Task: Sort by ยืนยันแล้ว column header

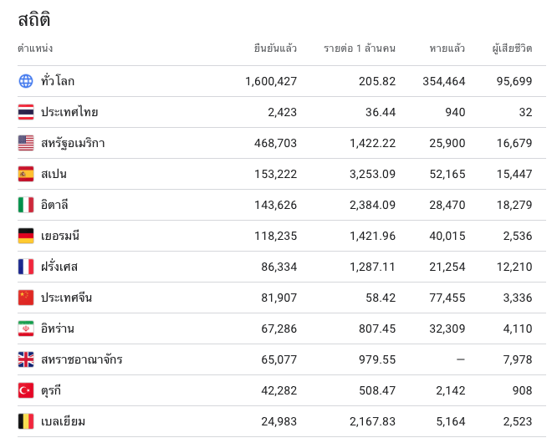Action: [x=275, y=48]
